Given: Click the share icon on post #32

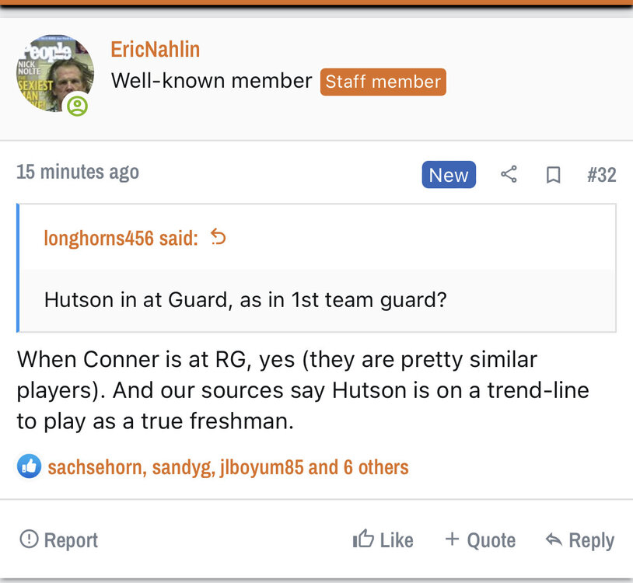Looking at the screenshot, I should (x=509, y=175).
